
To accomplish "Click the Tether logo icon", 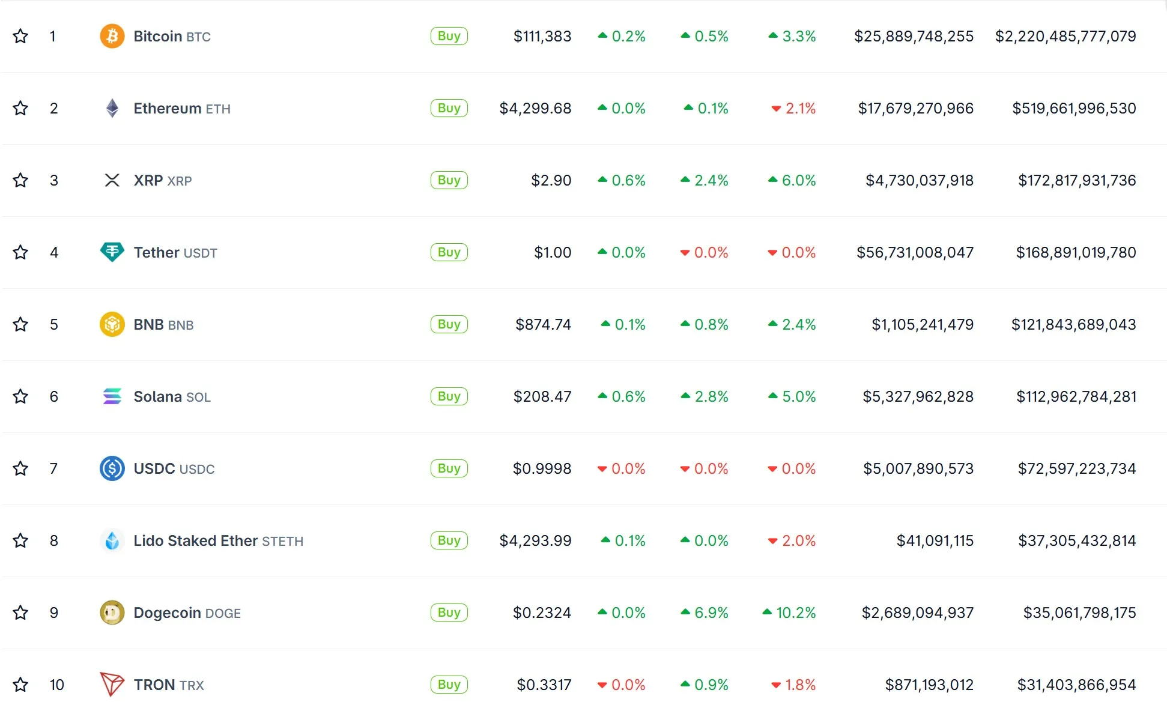I will pos(112,252).
